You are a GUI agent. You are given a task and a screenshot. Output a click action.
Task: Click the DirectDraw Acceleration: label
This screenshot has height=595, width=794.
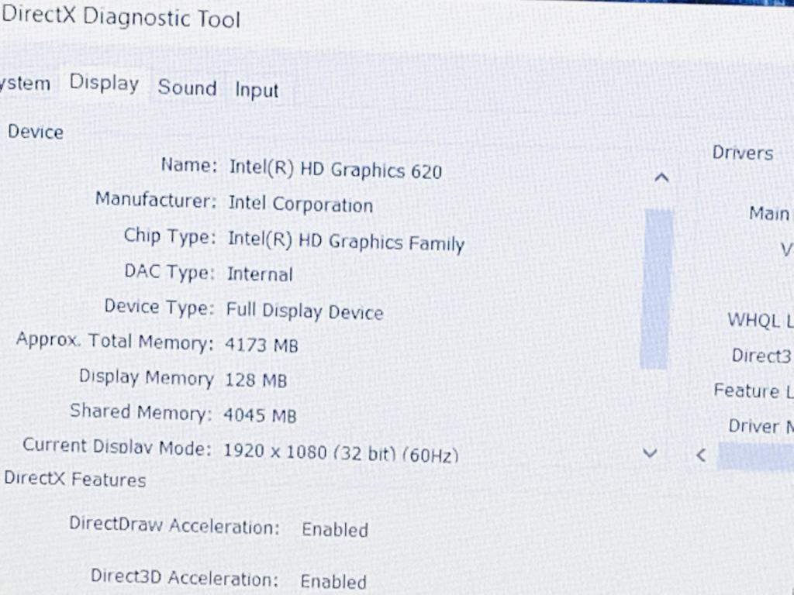(174, 524)
